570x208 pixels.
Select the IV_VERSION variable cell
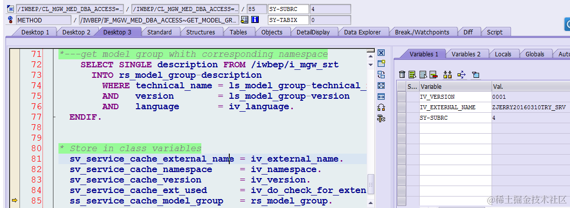click(455, 97)
